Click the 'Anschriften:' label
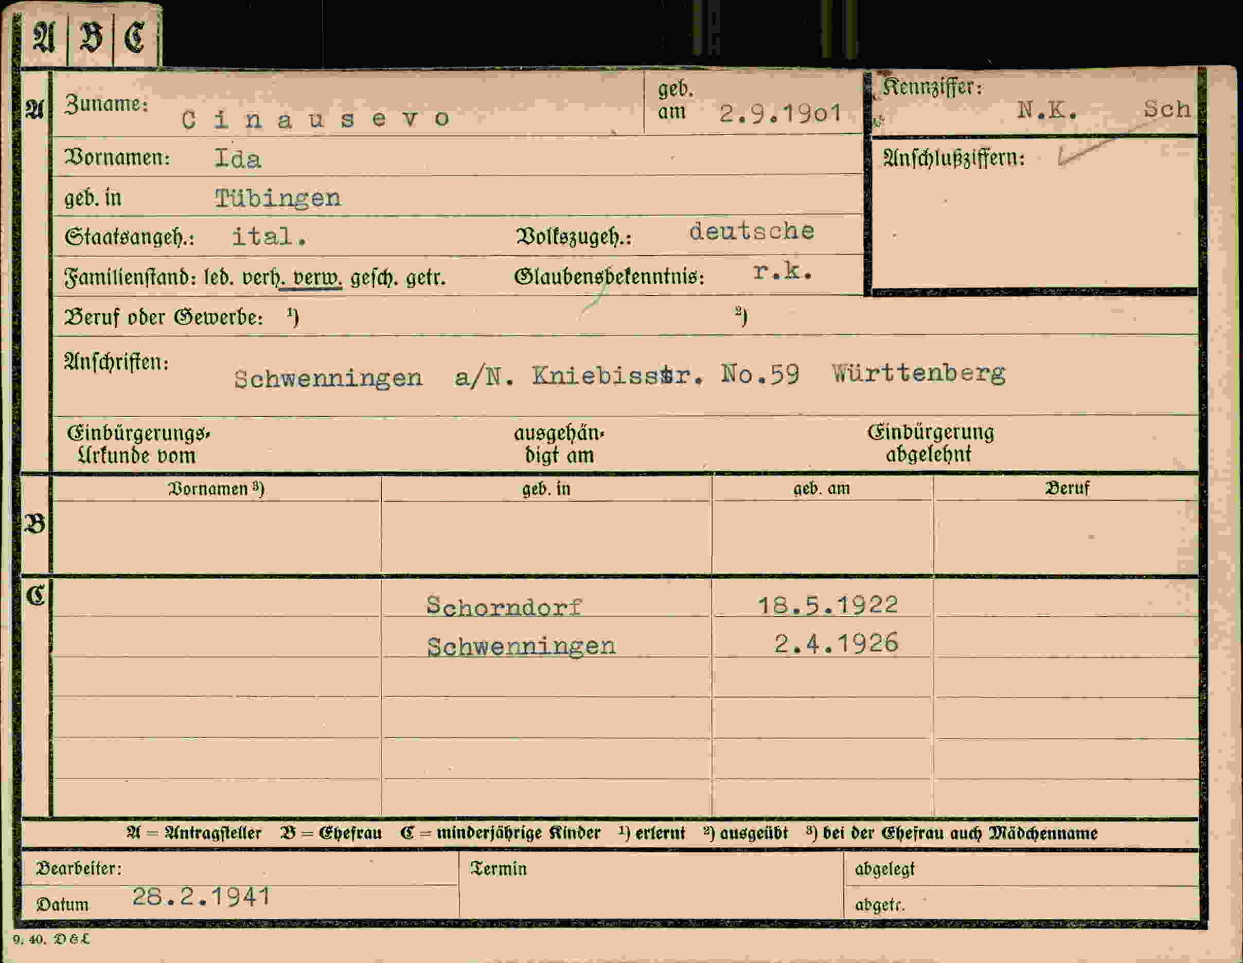1243x963 pixels. click(x=116, y=362)
